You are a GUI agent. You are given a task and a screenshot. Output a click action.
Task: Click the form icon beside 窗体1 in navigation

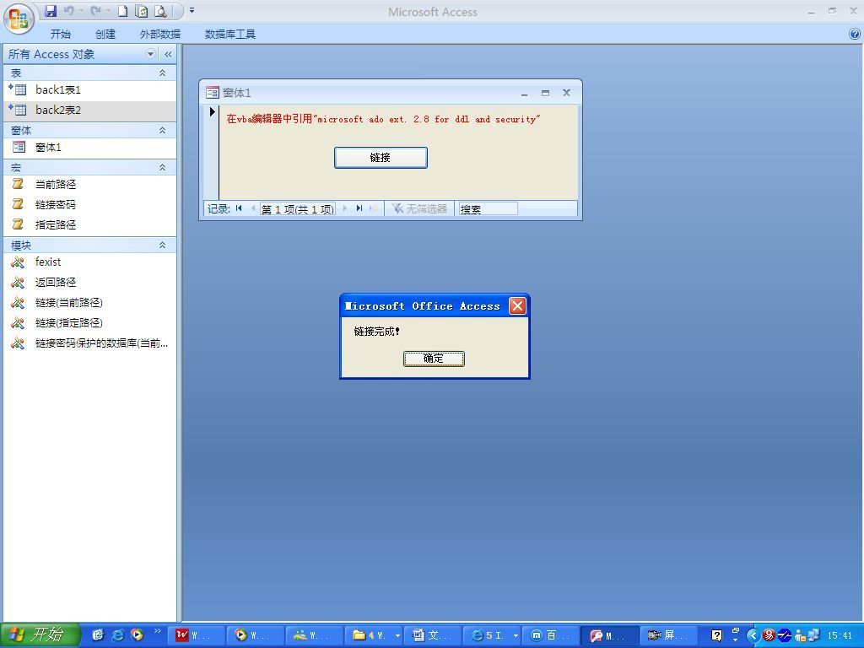pyautogui.click(x=19, y=147)
